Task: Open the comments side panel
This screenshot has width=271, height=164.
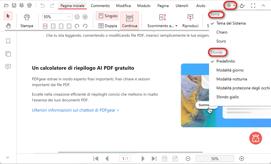Action: (x=8, y=67)
